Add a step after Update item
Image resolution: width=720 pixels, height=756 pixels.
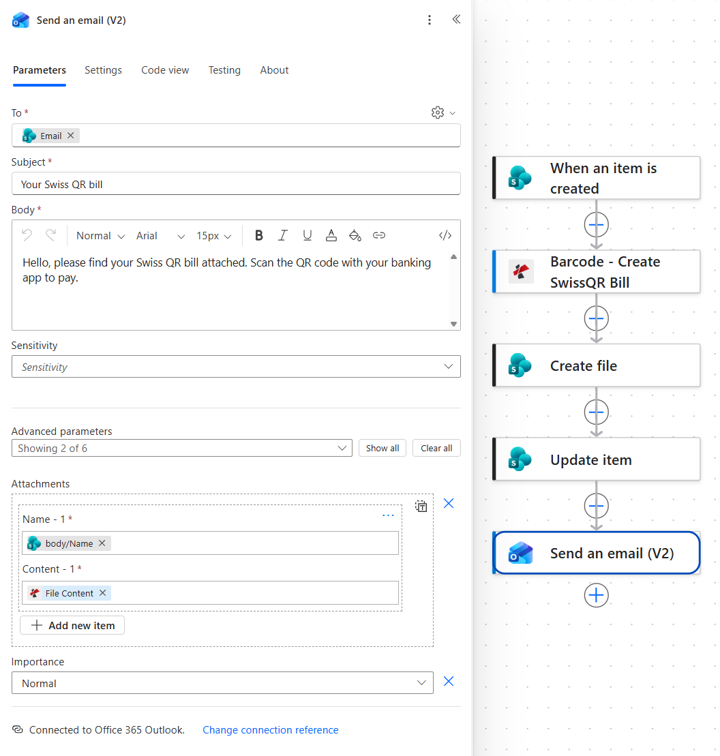[x=596, y=506]
